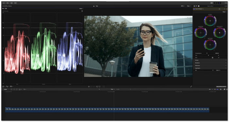
Task: Select the Color inspector tab icon
Action: coord(197,6)
